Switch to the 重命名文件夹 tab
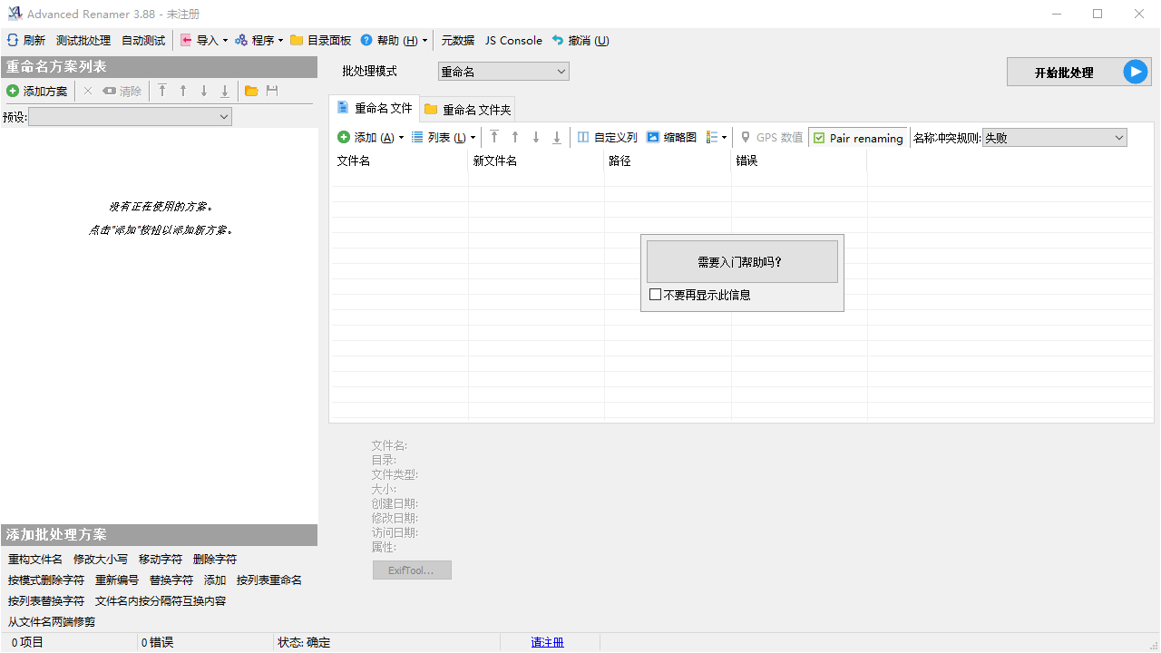Screen dimensions: 1161x653 coord(468,110)
